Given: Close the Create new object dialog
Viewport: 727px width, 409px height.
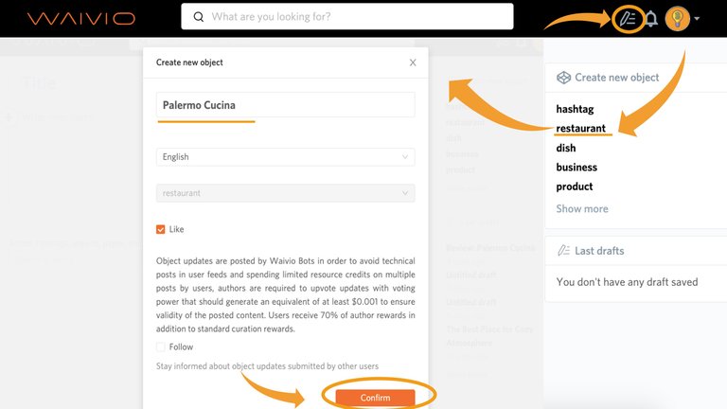Looking at the screenshot, I should click(x=413, y=62).
